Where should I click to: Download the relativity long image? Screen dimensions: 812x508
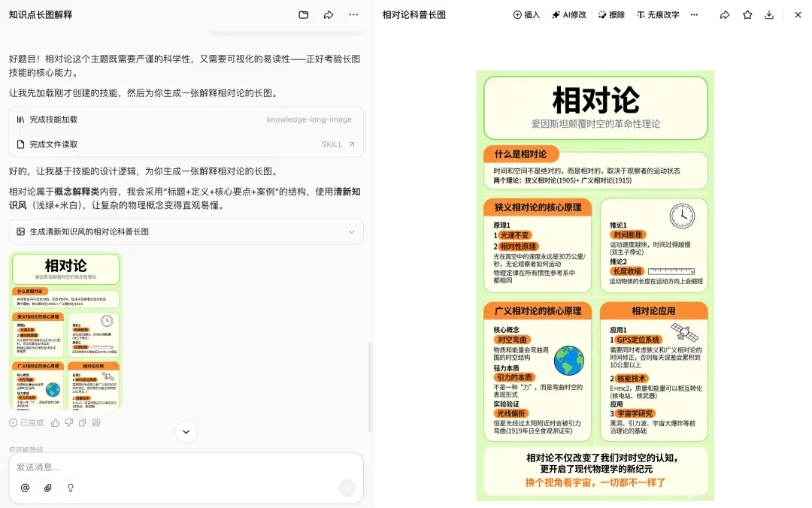tap(769, 15)
